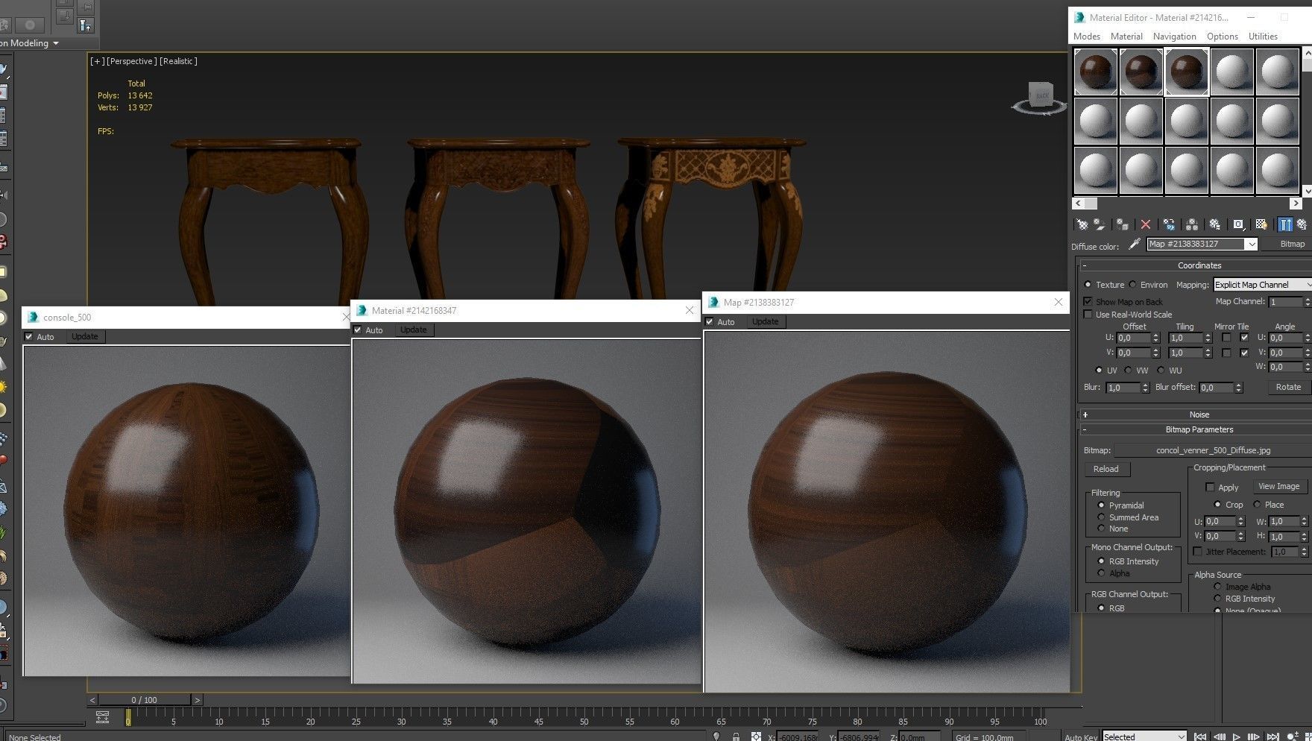
Task: Click Assign Material to Selection icon
Action: [1122, 224]
